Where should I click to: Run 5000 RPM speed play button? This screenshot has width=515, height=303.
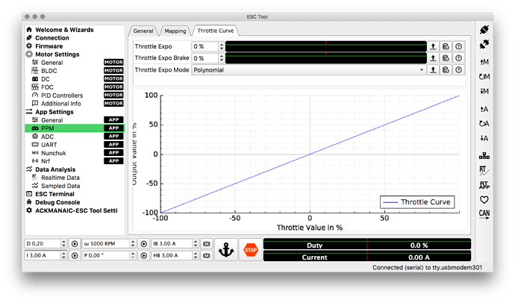144,244
